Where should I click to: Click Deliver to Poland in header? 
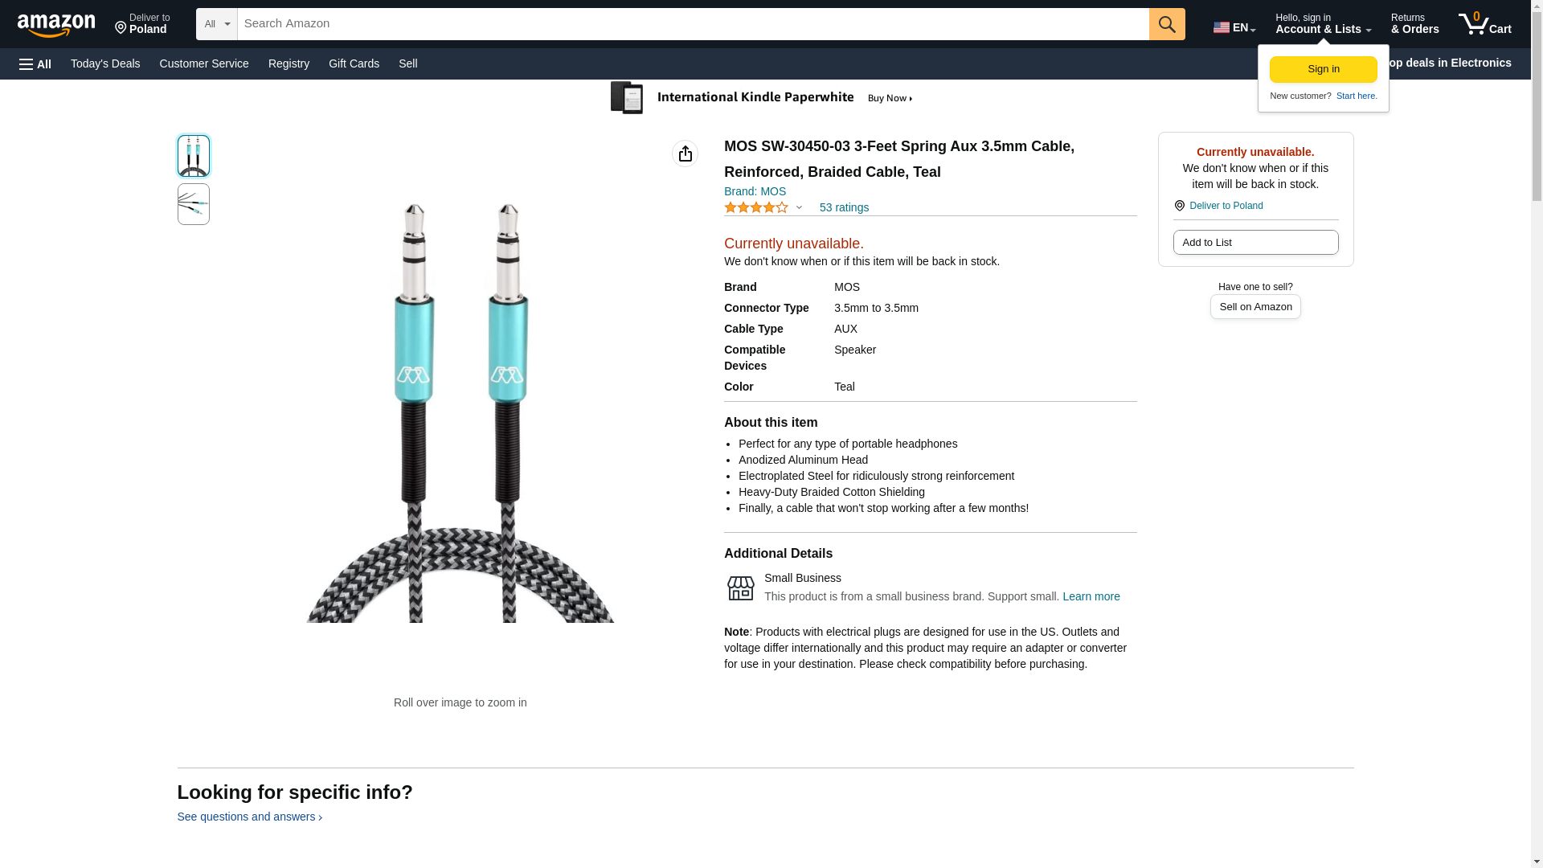coord(142,24)
